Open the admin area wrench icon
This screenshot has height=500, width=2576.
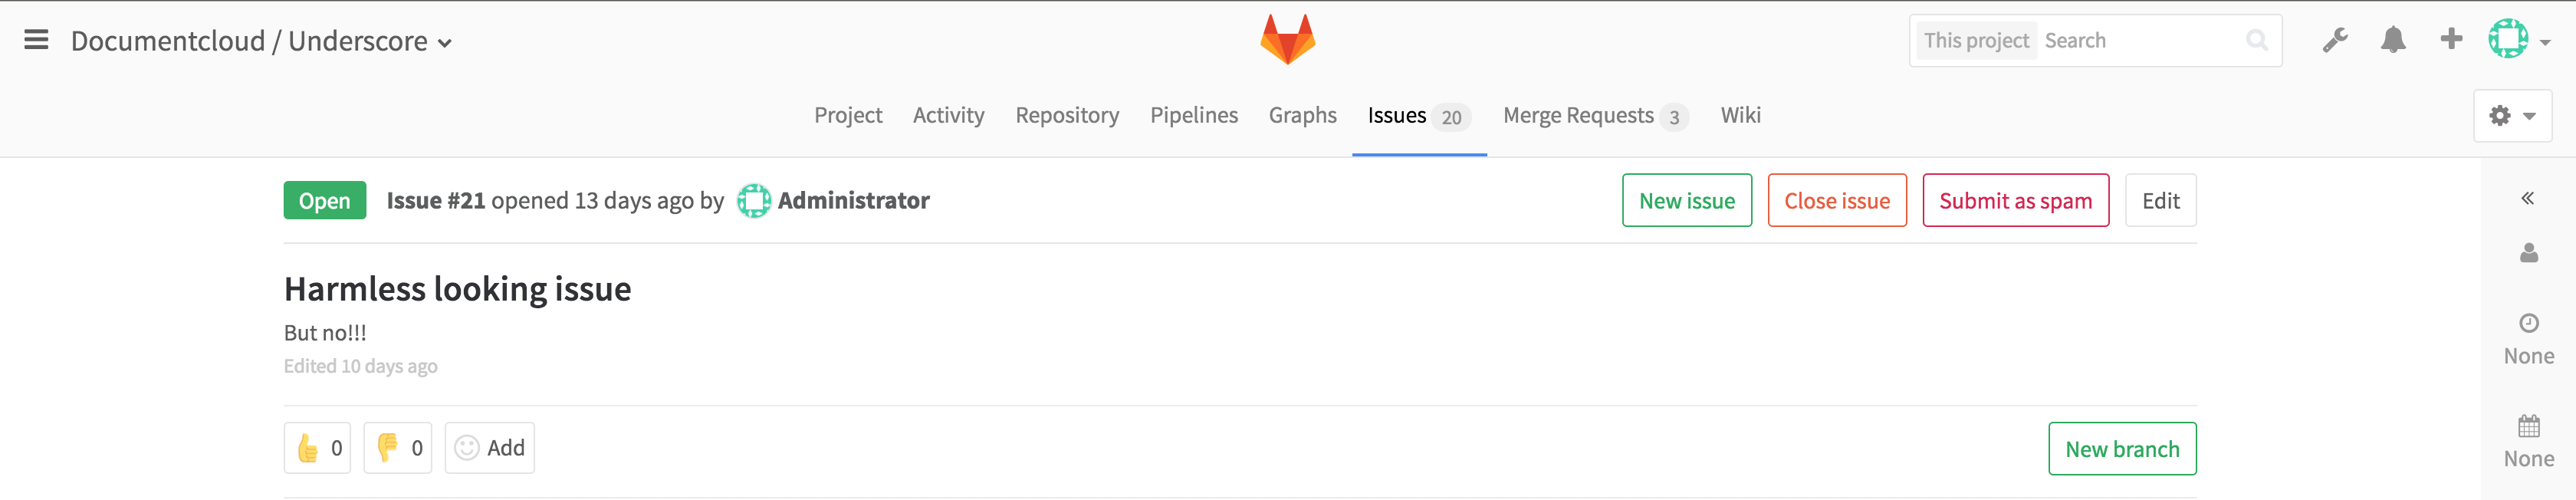click(x=2335, y=40)
